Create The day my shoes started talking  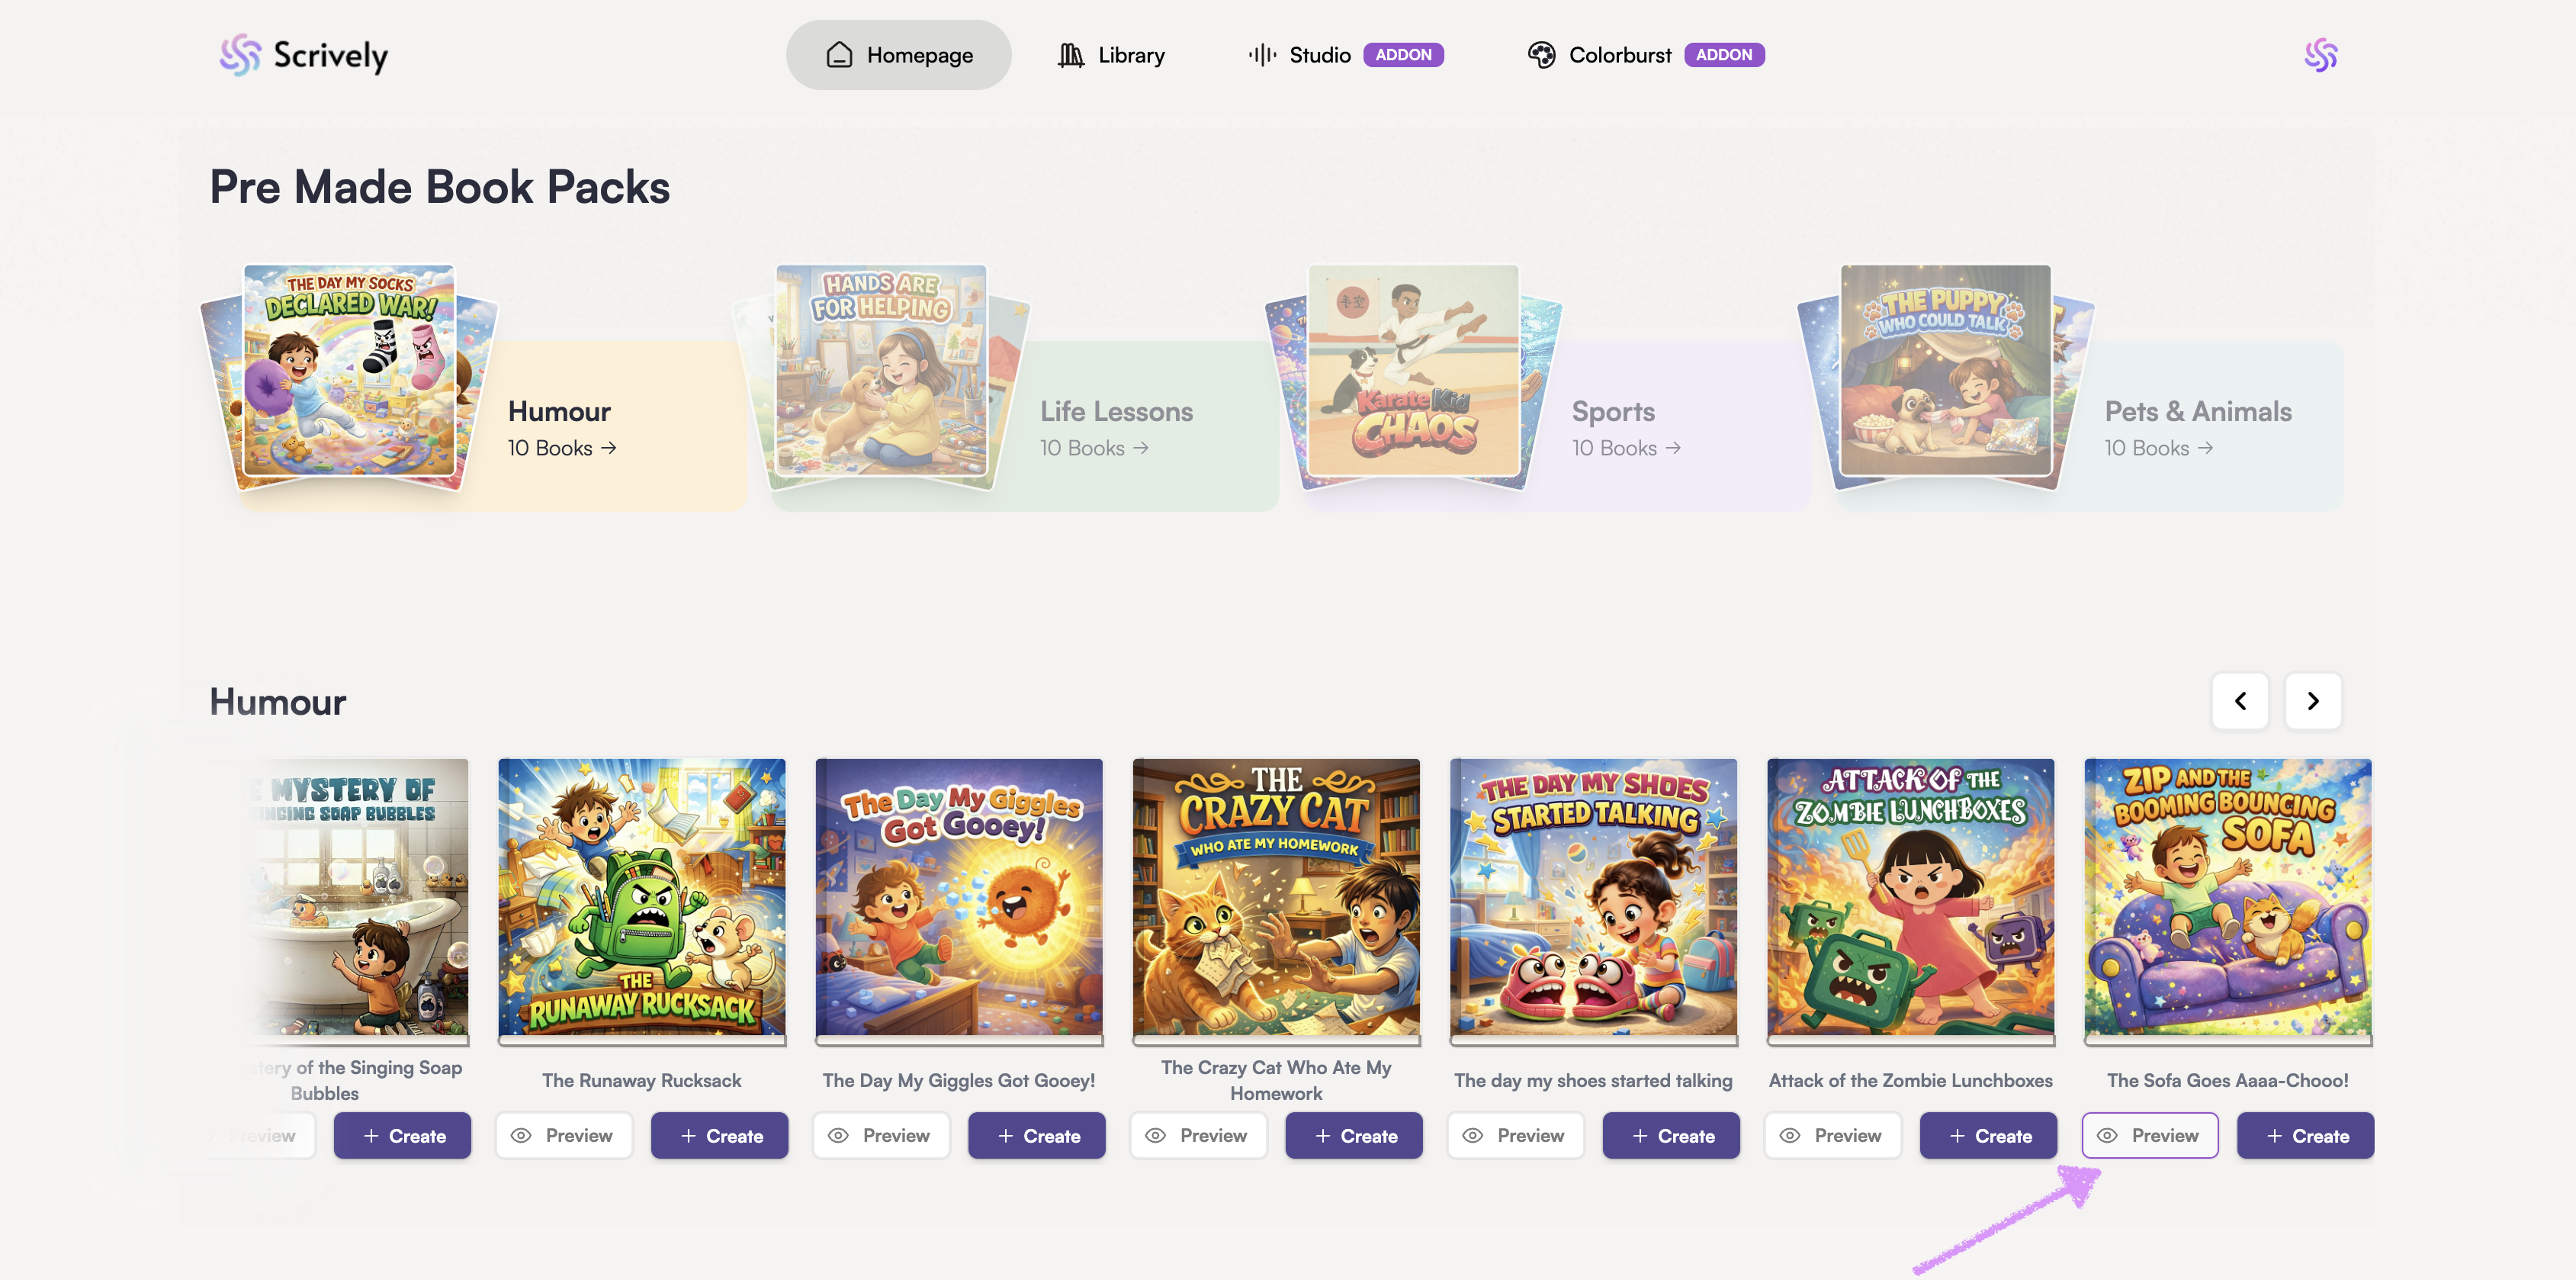1671,1135
